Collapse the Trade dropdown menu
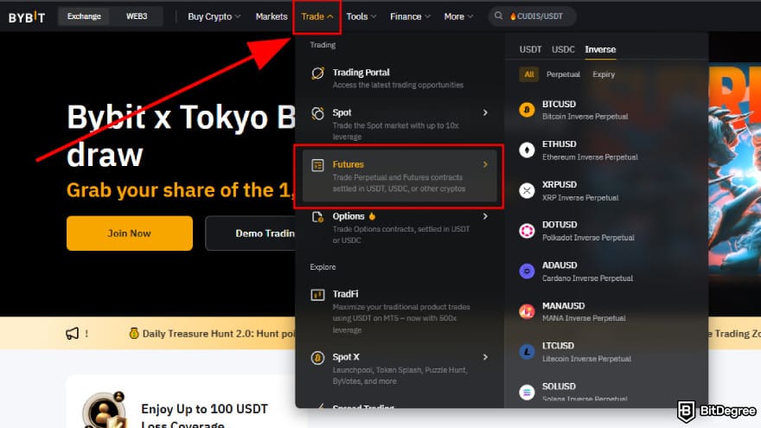Screen dimensions: 761x428 coord(317,16)
